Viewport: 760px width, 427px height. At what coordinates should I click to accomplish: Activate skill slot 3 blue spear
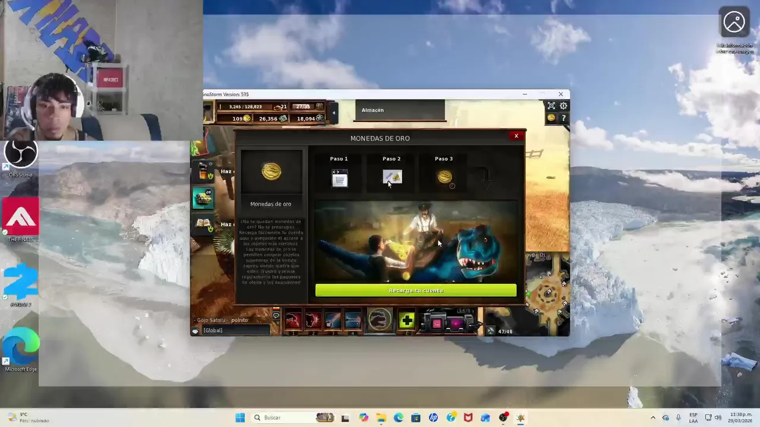[x=333, y=321]
